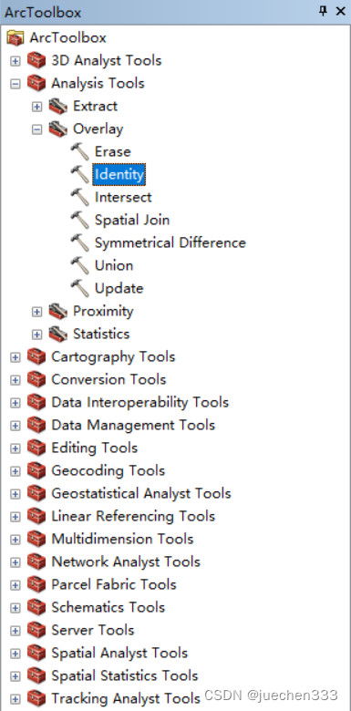Expand the 3D Analyst Tools toolbox
351x711 pixels.
15,61
